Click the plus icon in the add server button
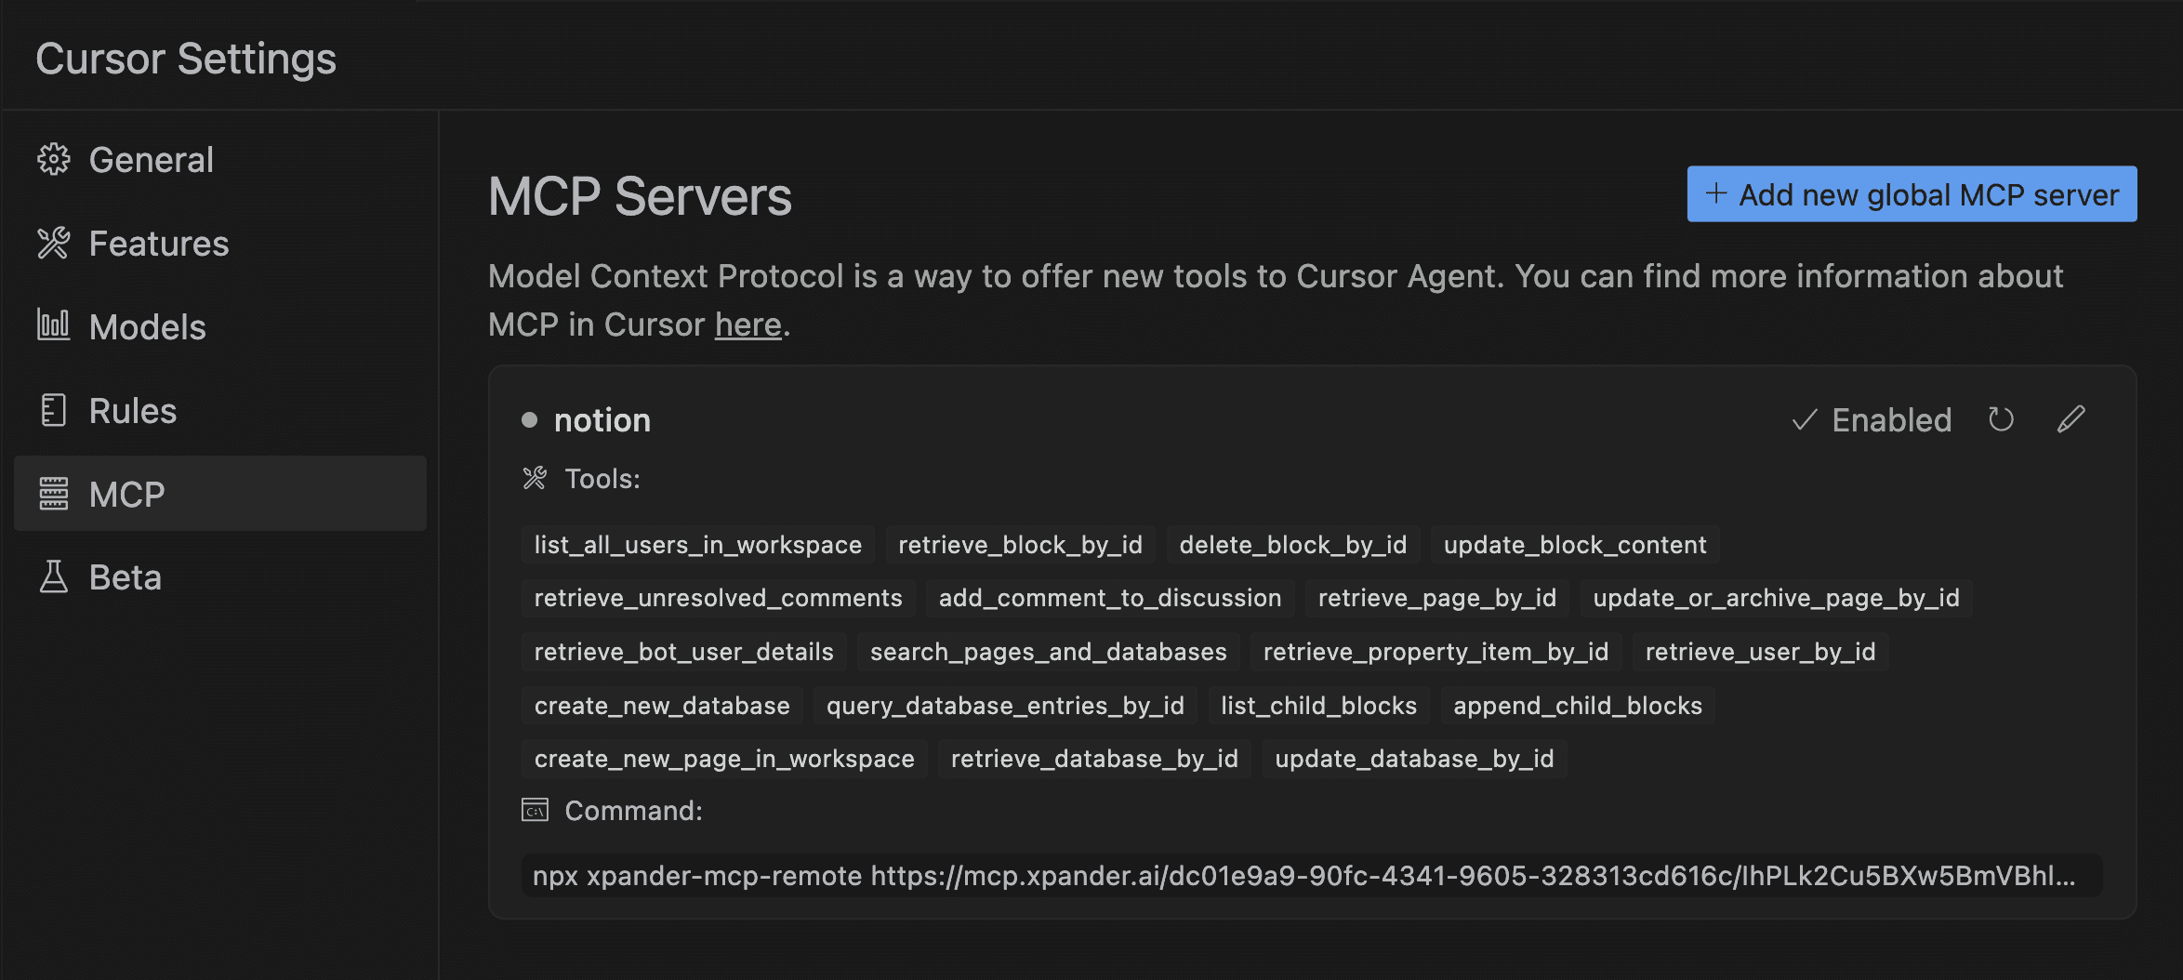The height and width of the screenshot is (980, 2183). pos(1716,193)
